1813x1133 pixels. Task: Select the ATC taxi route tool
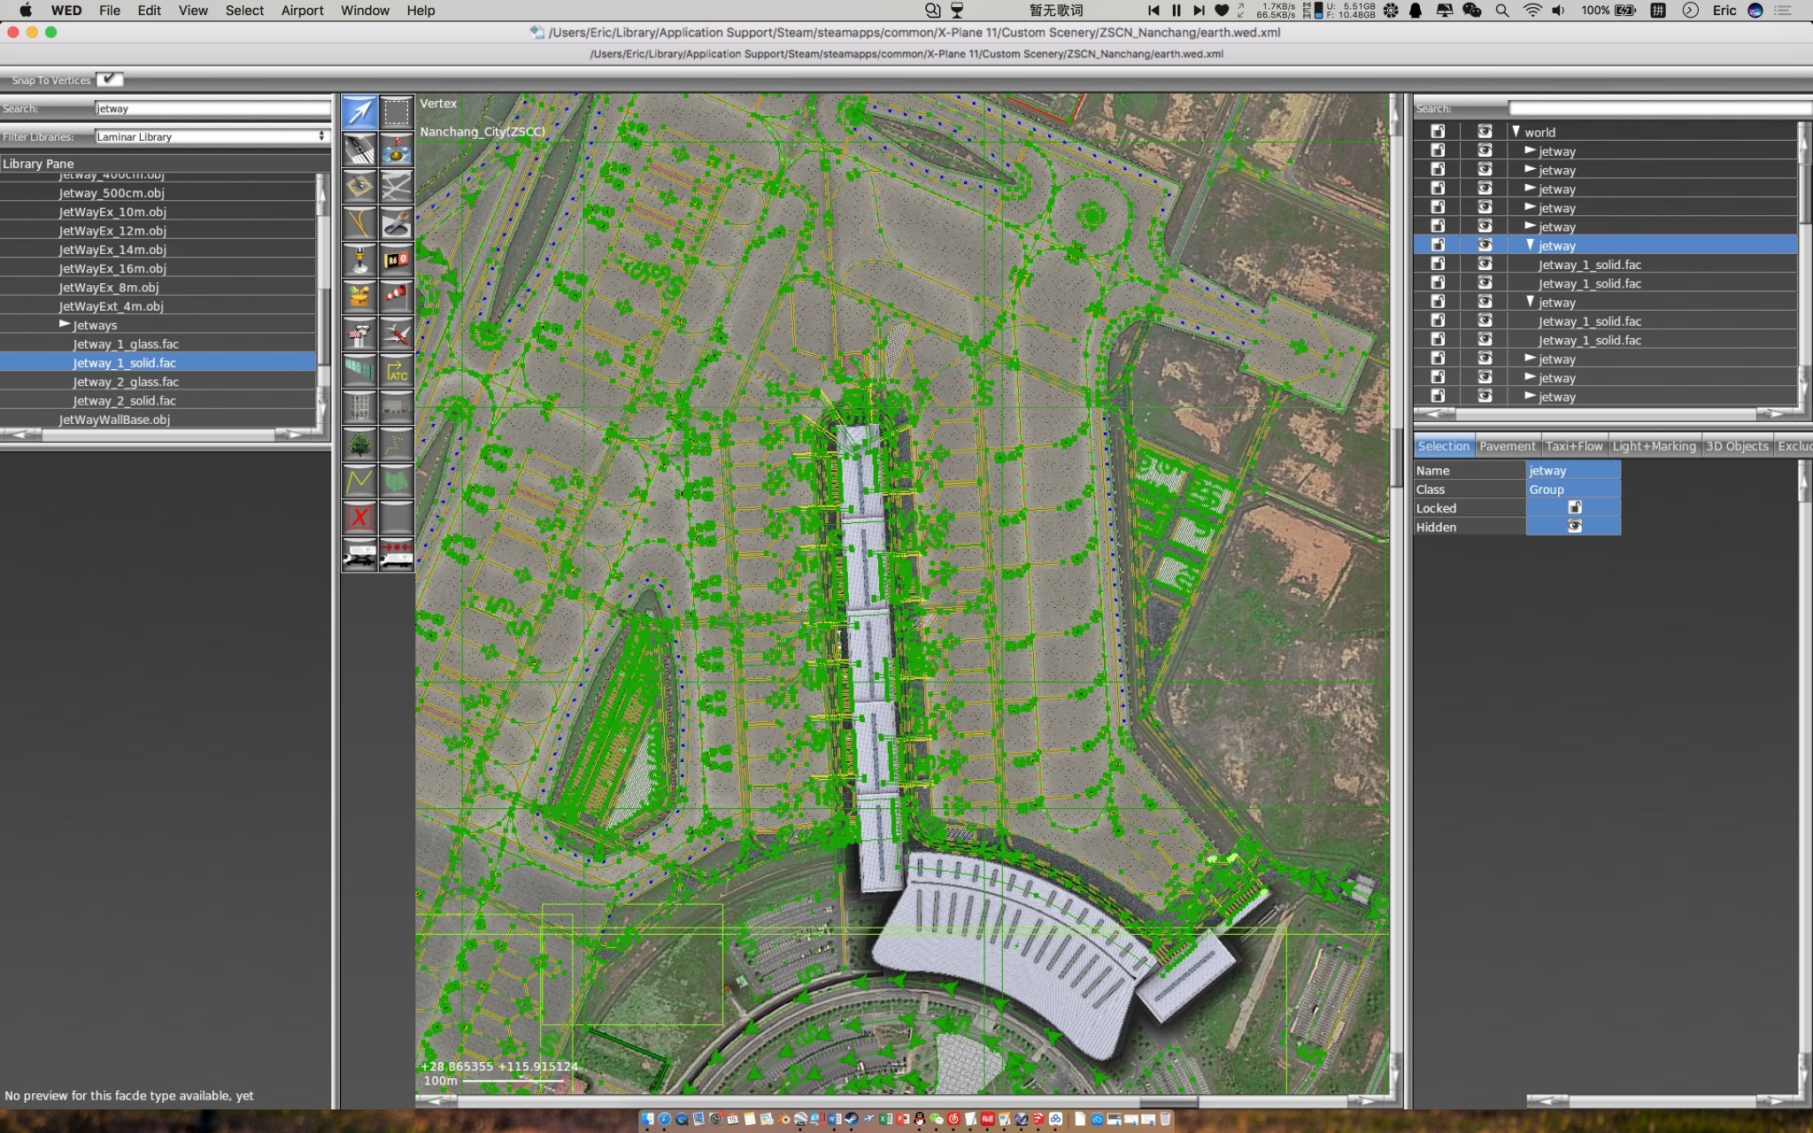[397, 370]
